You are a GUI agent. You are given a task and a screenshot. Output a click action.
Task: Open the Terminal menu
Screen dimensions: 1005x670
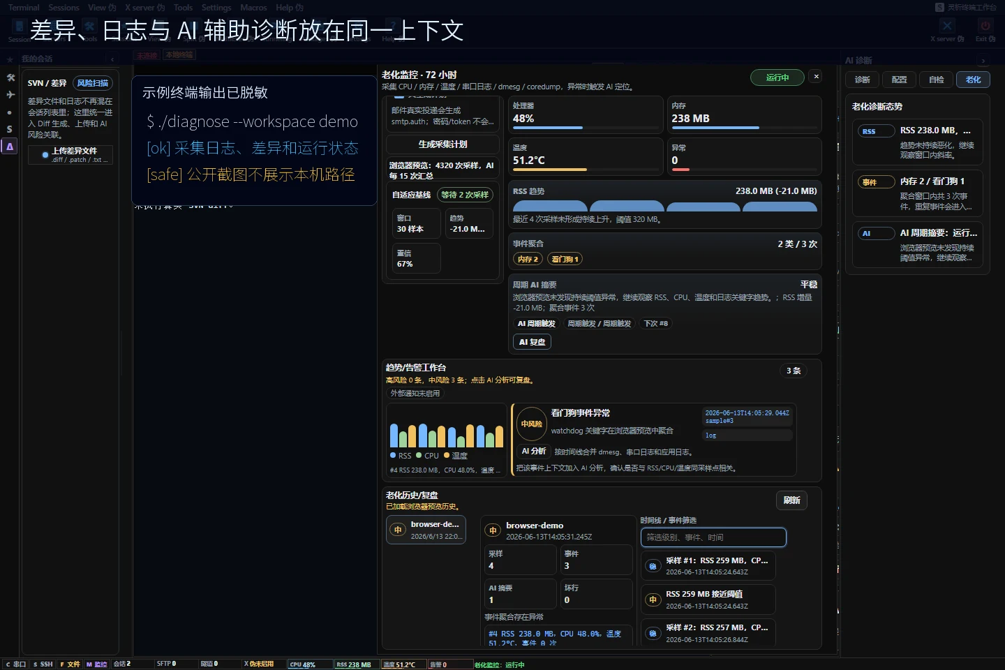24,8
